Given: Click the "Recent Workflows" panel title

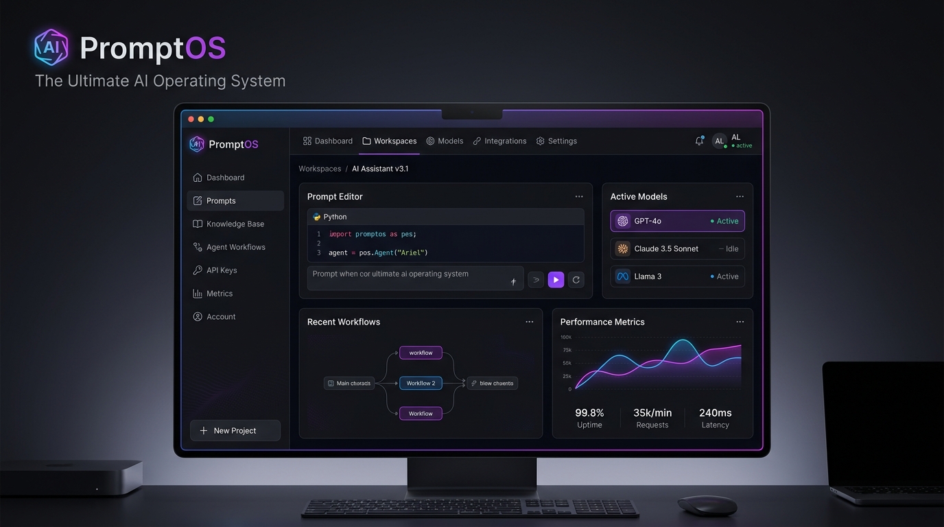Looking at the screenshot, I should [x=344, y=322].
